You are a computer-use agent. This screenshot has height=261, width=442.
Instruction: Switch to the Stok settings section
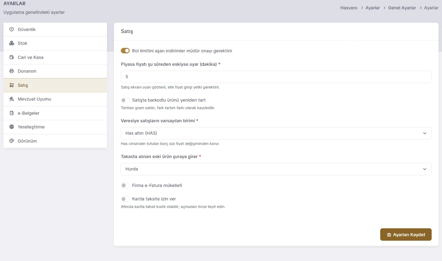55,43
